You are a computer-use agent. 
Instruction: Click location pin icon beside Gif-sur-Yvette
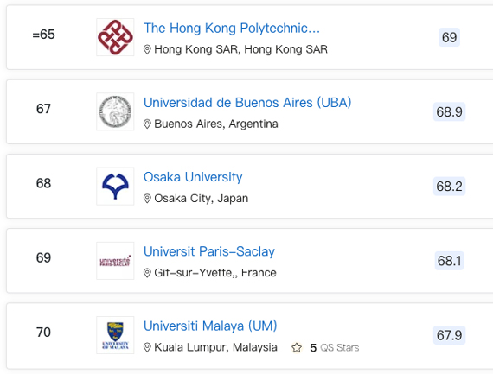click(147, 273)
